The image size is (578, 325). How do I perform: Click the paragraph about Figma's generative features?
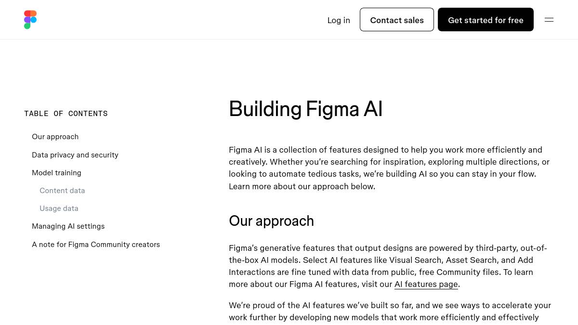click(x=388, y=266)
